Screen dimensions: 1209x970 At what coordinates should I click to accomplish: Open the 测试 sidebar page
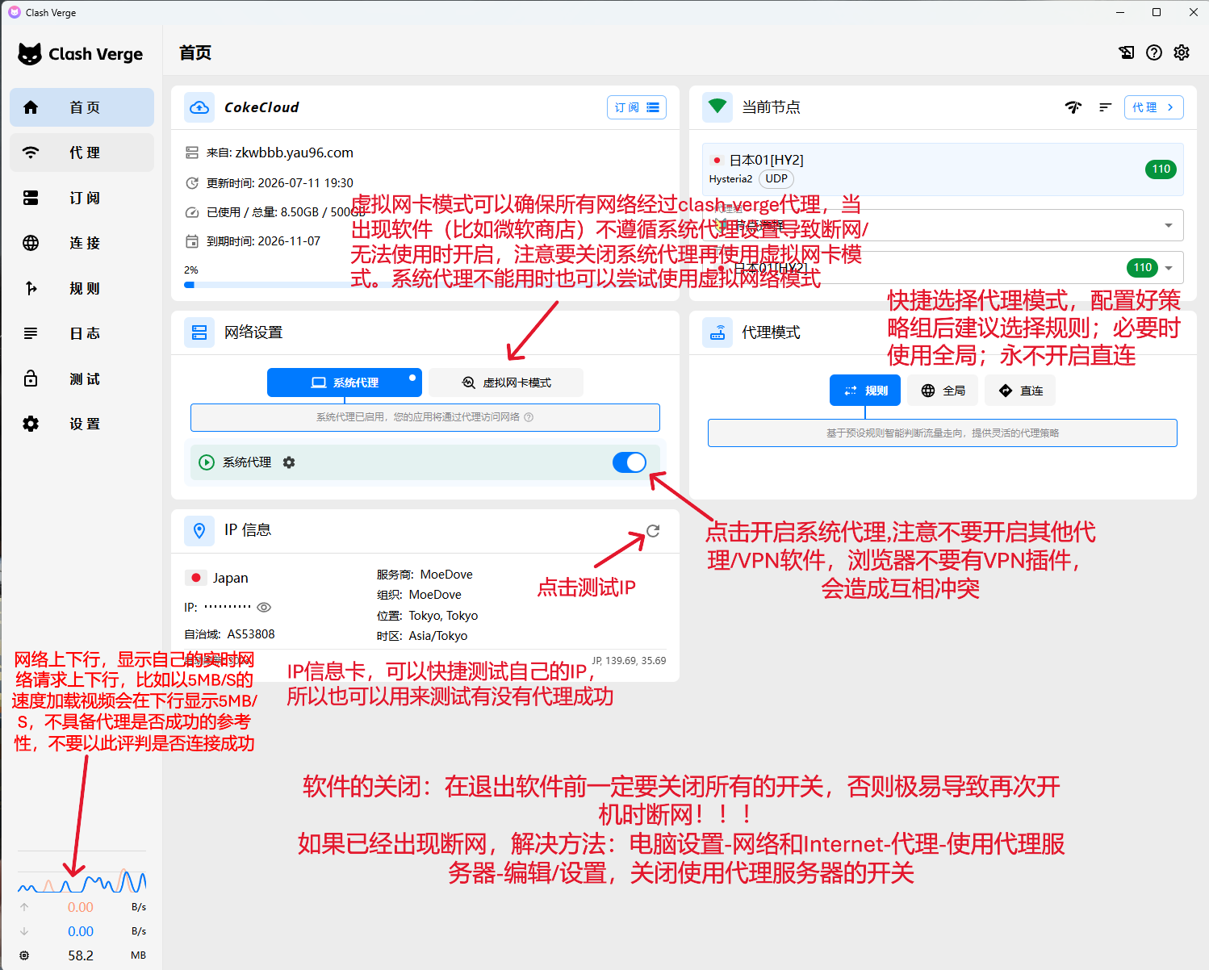[82, 378]
